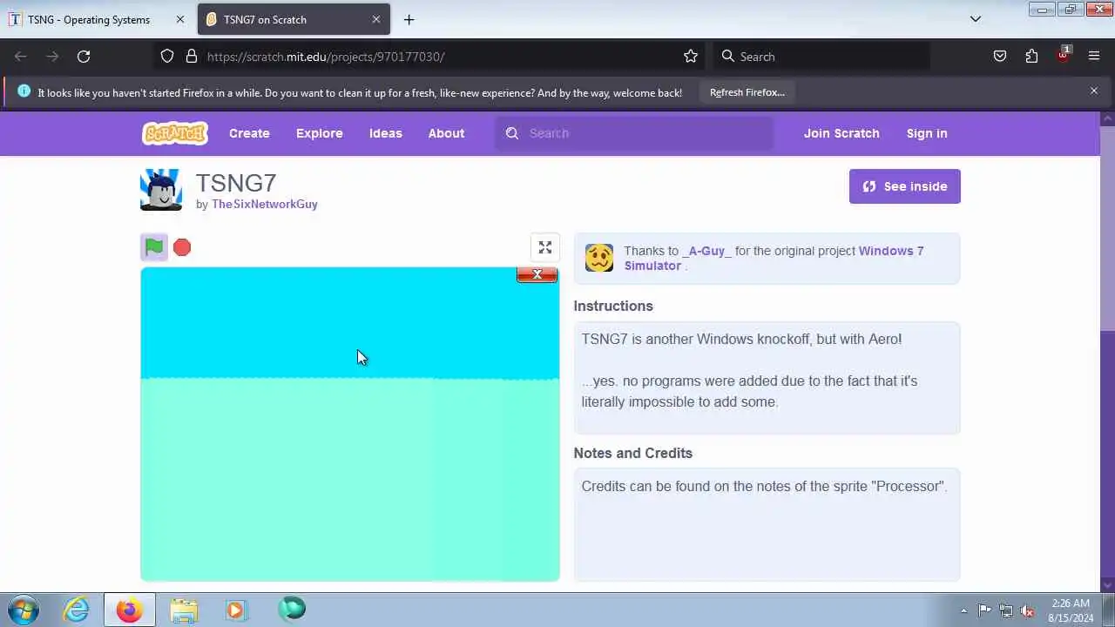
Task: Open the _A-Guy_ profile link
Action: (x=706, y=251)
